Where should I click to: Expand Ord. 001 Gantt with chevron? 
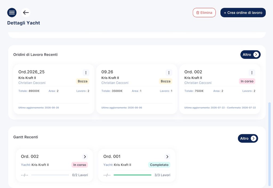(x=167, y=157)
